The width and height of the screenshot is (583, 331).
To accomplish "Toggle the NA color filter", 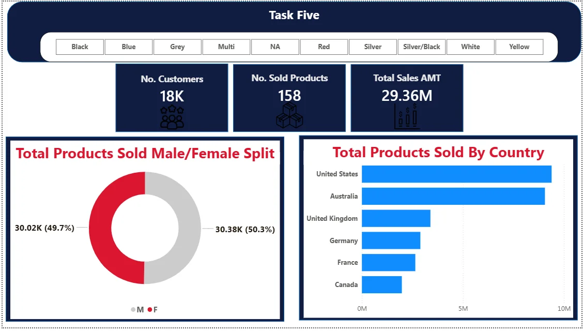I will [x=275, y=47].
